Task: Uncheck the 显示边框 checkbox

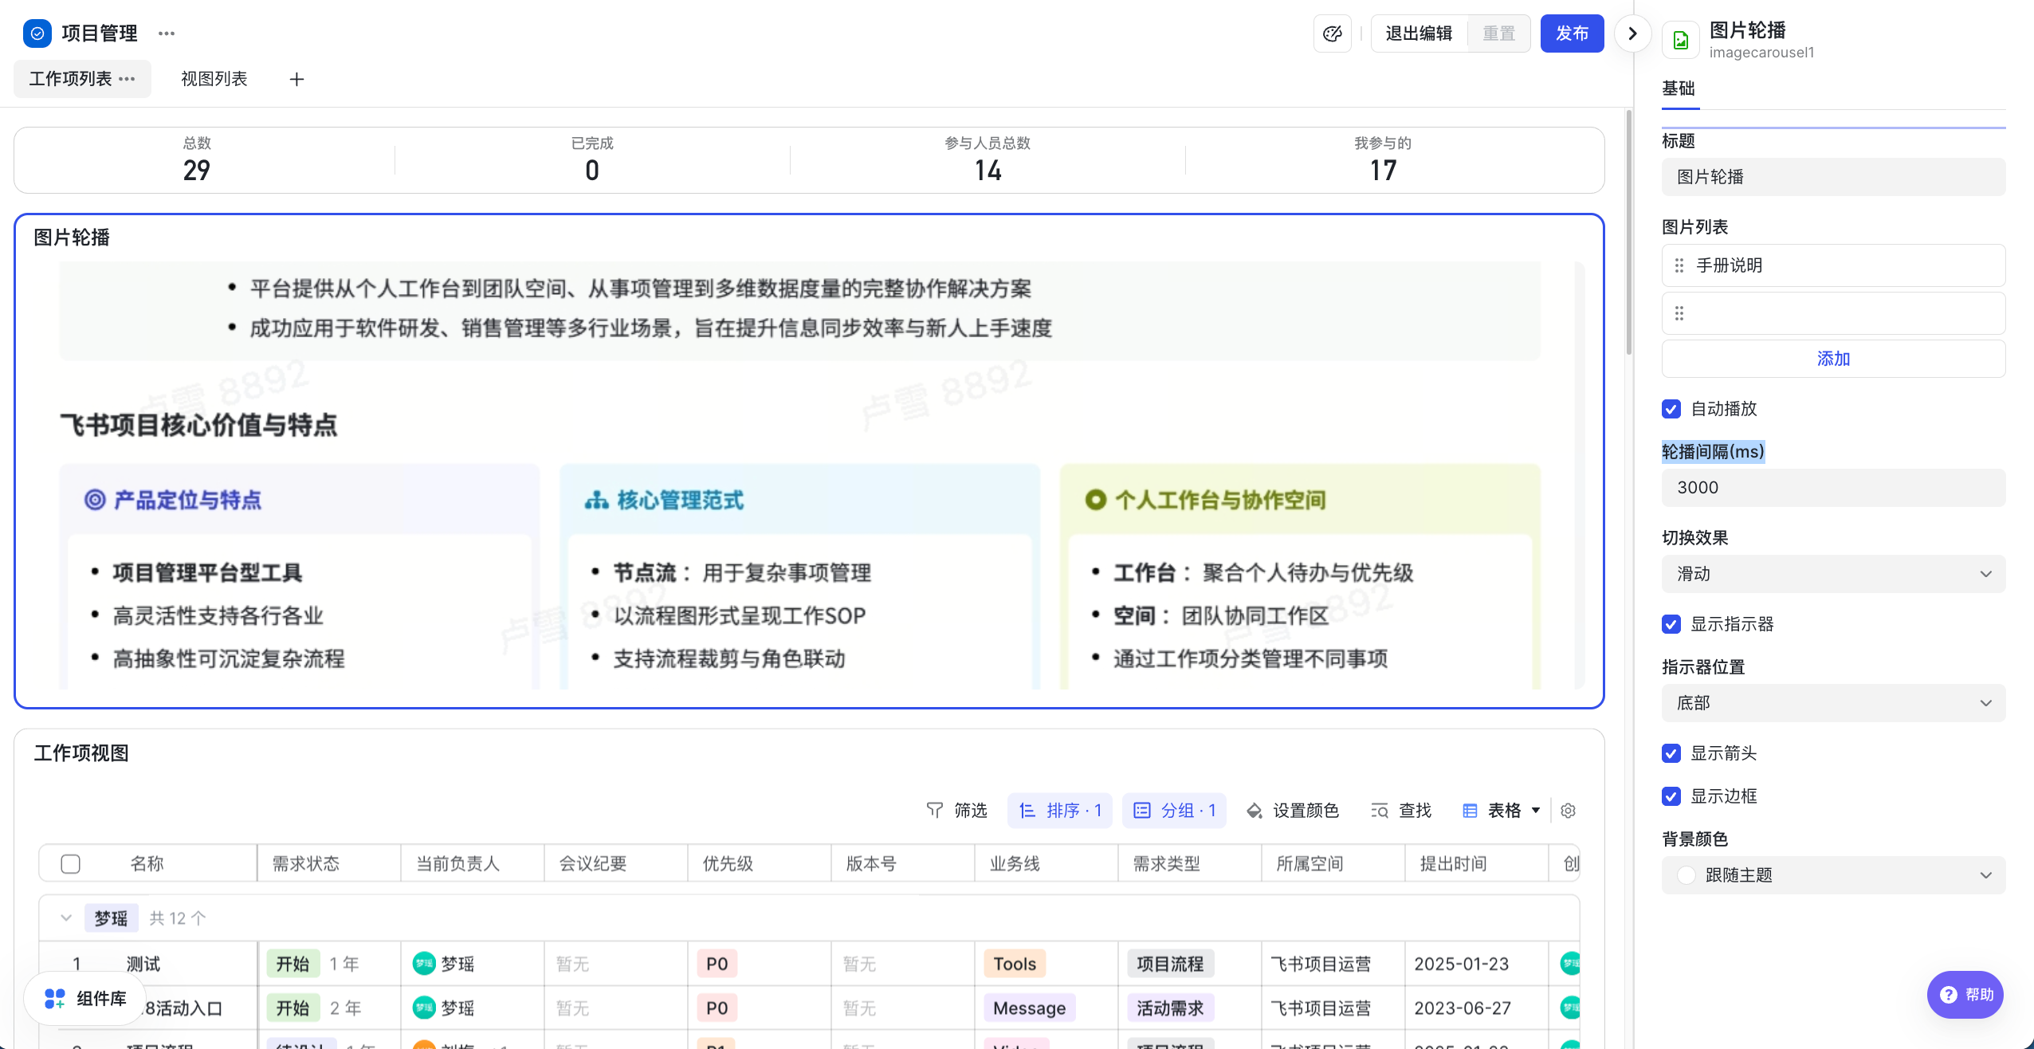Action: [x=1671, y=796]
